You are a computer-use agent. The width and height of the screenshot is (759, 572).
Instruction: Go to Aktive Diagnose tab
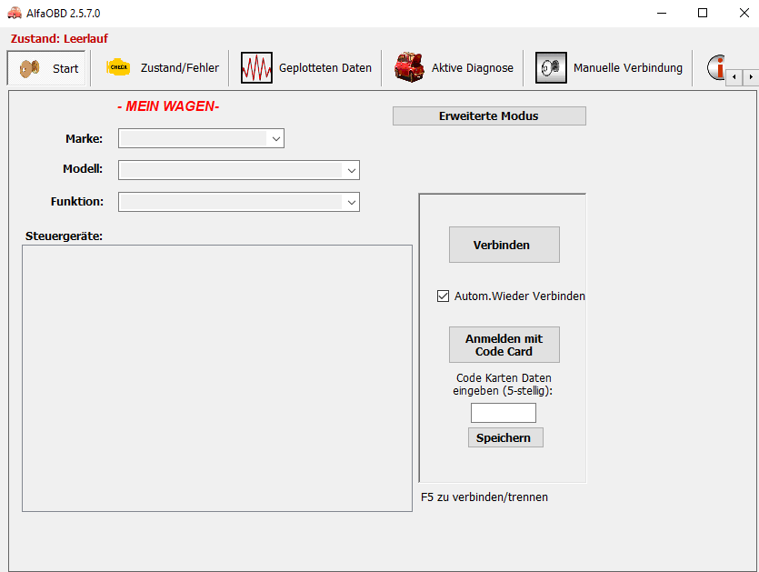tap(453, 68)
